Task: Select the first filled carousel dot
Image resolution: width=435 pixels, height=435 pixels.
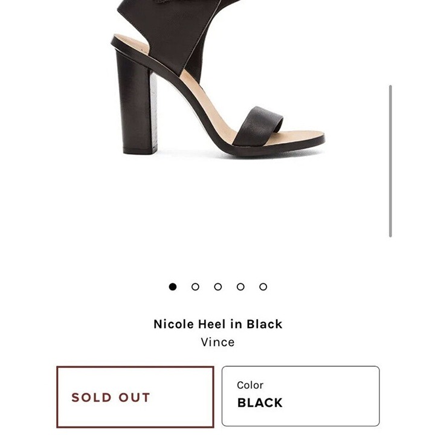Action: 173,286
